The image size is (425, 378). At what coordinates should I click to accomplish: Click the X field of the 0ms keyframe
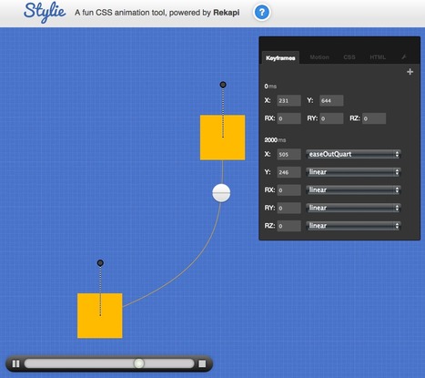[288, 100]
